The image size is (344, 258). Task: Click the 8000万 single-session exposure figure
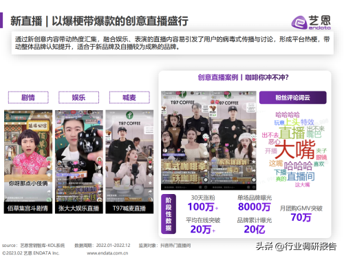point(254,207)
